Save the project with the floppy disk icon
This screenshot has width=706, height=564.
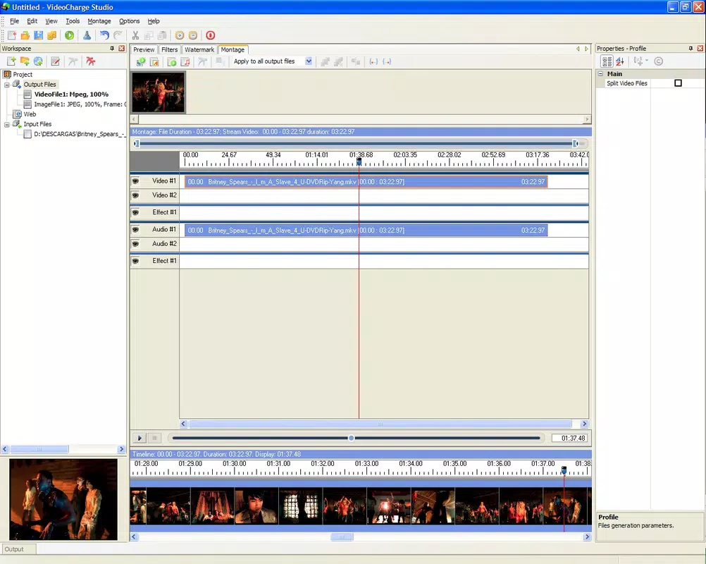[x=38, y=35]
